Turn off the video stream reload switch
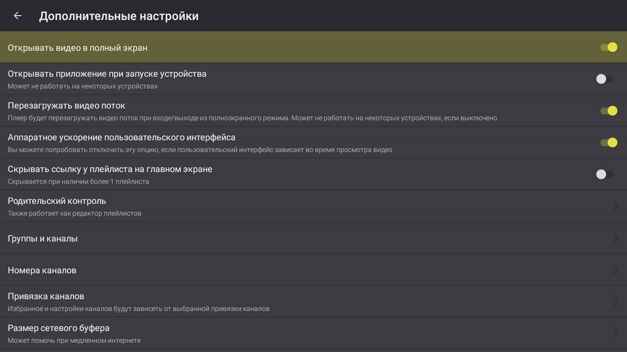Screen dimensions: 627x352 608,111
